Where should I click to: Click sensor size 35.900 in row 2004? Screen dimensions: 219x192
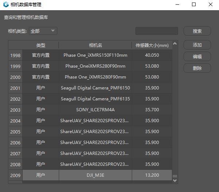coord(152,121)
